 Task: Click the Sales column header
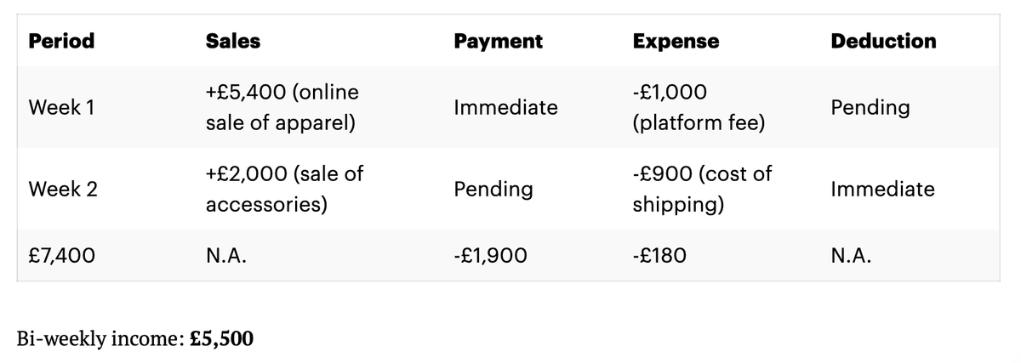point(232,41)
